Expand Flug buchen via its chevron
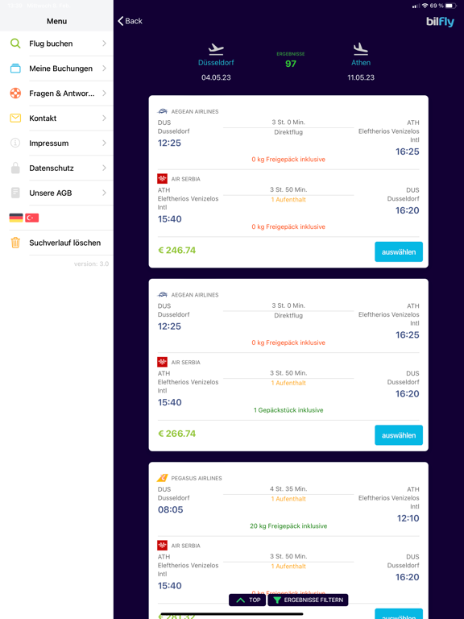 [104, 43]
